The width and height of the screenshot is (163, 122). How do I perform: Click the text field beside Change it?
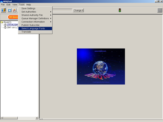pyautogui.click(x=62, y=10)
